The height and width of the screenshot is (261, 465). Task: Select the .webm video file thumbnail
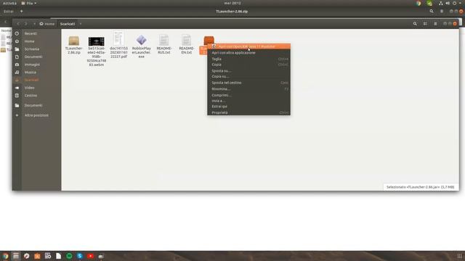click(x=97, y=41)
